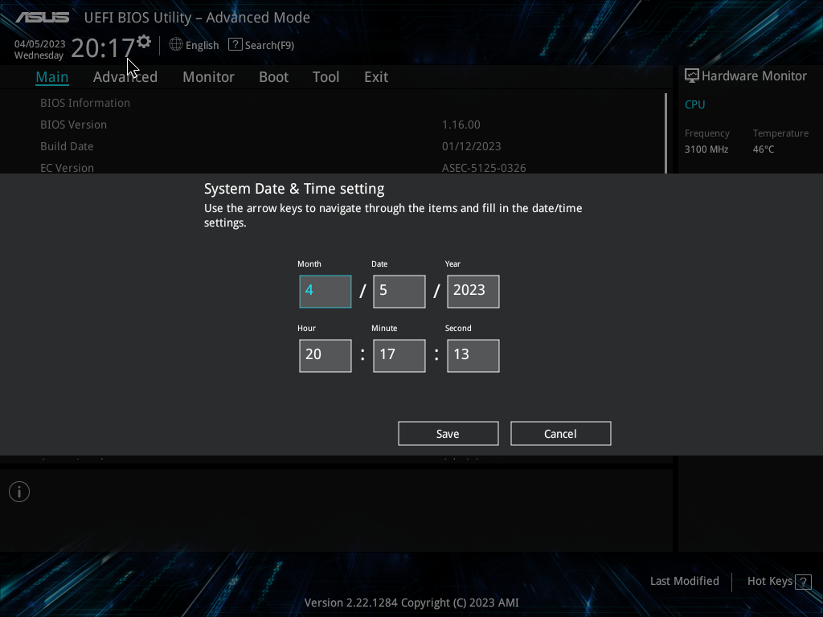
Task: Select the Tool menu
Action: (326, 76)
